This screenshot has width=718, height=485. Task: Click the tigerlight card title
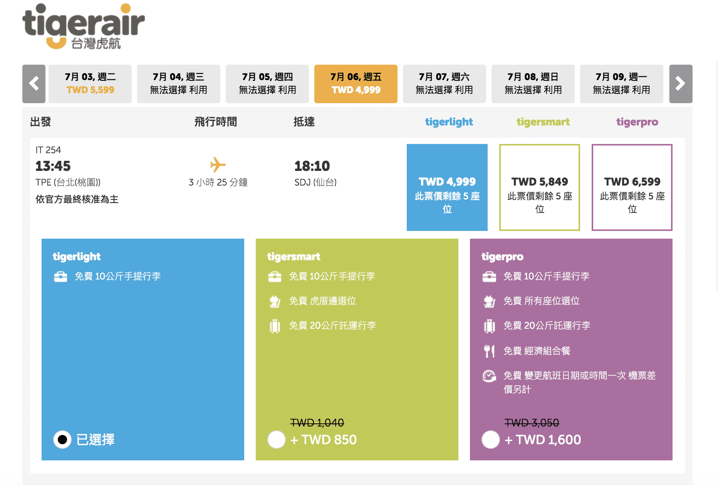point(77,257)
